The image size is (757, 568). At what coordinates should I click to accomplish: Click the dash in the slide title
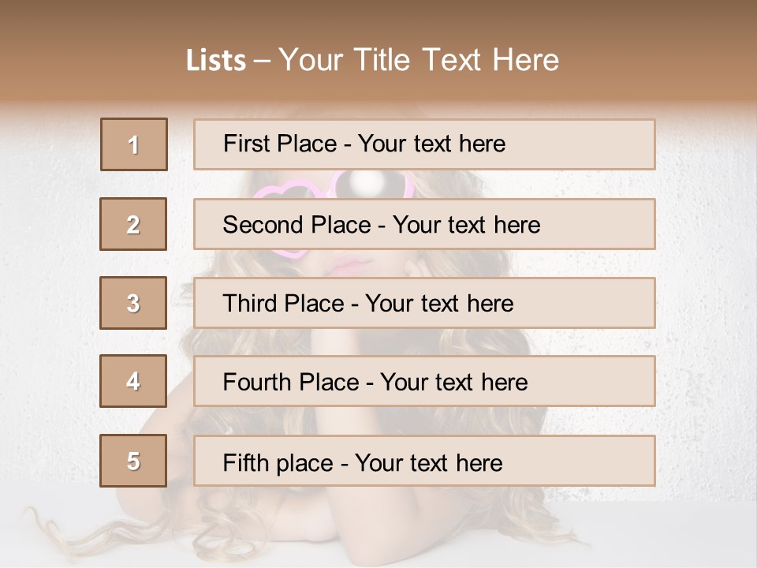point(262,60)
